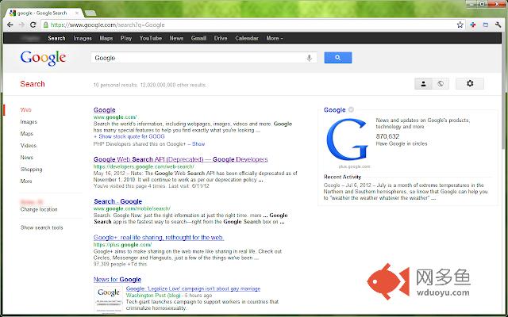508x317 pixels.
Task: Click the blue magnifier search button
Action: [x=338, y=58]
